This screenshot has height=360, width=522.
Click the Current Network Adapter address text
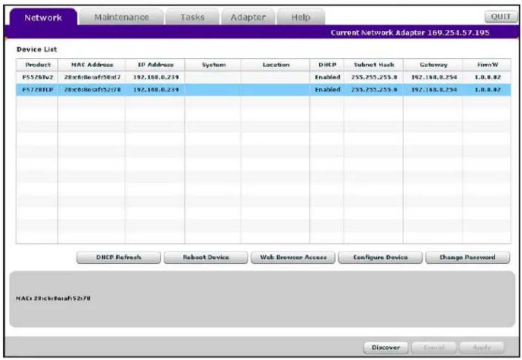410,33
